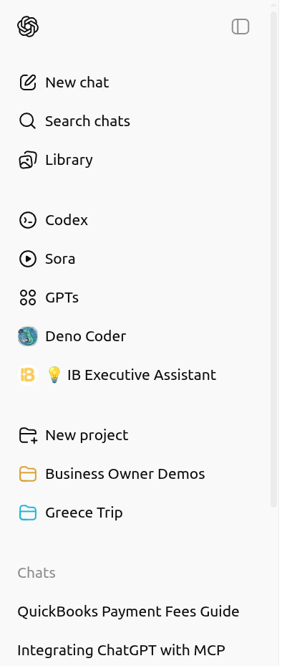The height and width of the screenshot is (666, 282).
Task: Open Sora by its label
Action: point(60,259)
